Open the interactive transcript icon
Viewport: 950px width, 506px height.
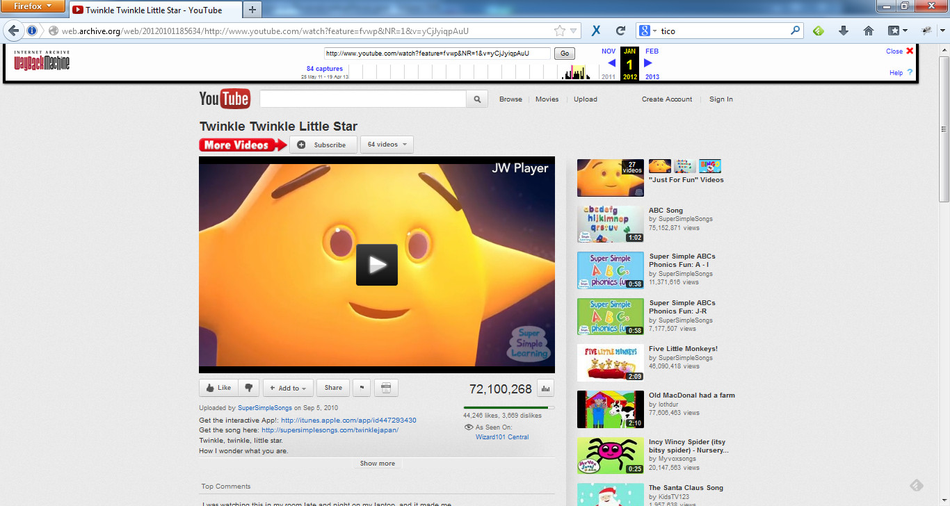(387, 388)
